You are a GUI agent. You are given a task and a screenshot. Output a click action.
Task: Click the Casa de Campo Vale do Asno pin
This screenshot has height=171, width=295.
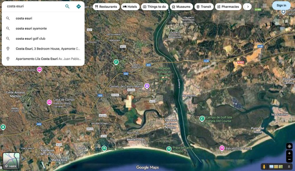pos(49,102)
